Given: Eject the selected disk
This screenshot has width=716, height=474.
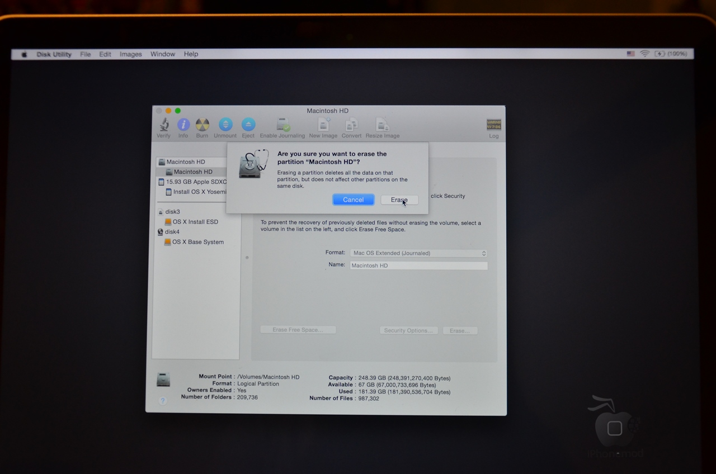Looking at the screenshot, I should [x=248, y=125].
